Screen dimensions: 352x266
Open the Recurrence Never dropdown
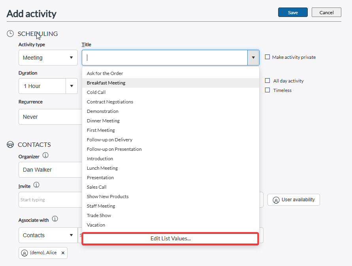point(50,117)
